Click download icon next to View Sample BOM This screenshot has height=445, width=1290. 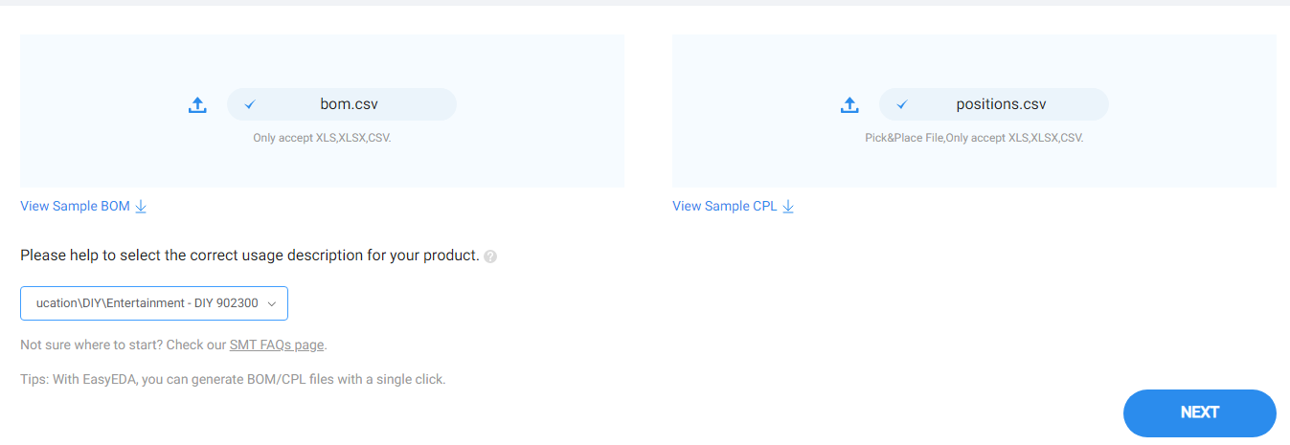click(141, 206)
